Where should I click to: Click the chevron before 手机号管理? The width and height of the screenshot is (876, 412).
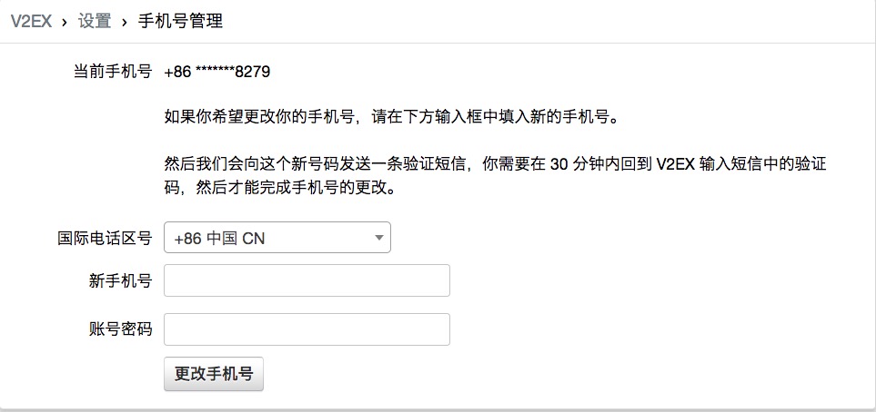pos(124,21)
